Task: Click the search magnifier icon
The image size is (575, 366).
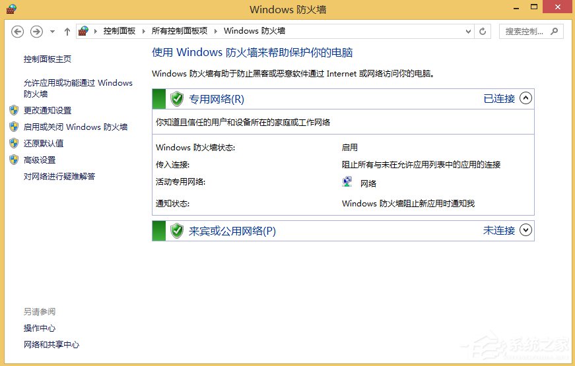Action: (x=554, y=32)
